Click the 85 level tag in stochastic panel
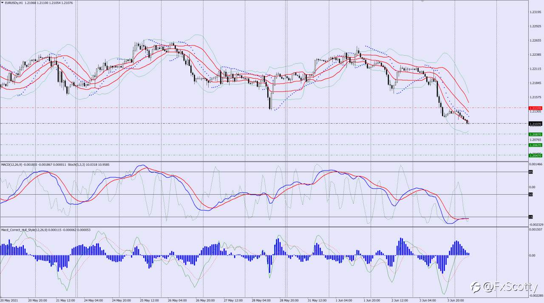Screen dimensions: 544x303 tap(530, 172)
